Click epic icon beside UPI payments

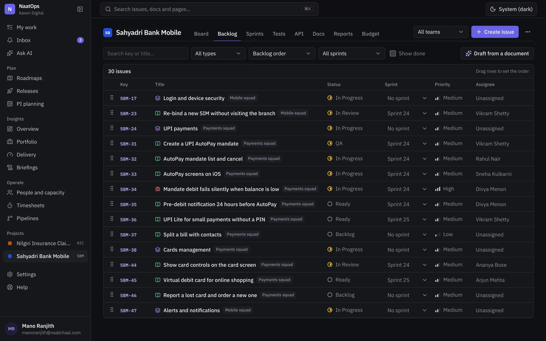158,128
